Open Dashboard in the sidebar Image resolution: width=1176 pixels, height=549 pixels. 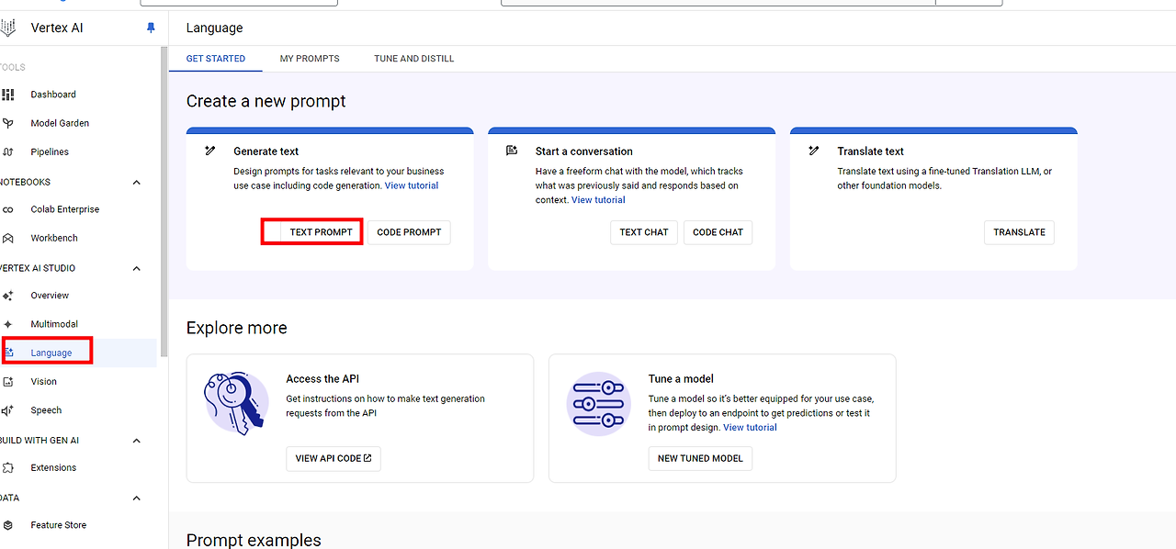(53, 95)
